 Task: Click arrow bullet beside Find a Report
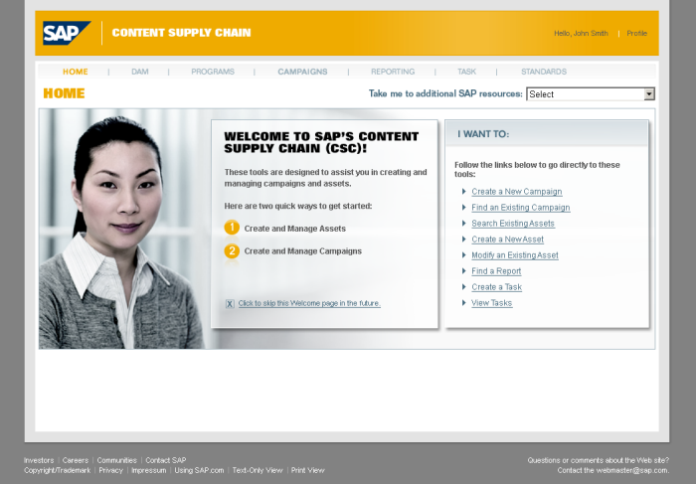463,271
